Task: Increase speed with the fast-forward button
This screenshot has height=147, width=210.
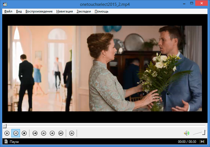Action: tap(52, 133)
